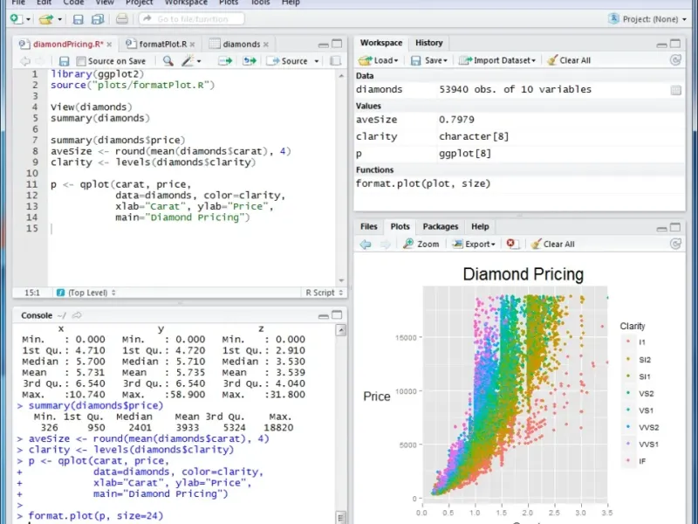698x524 pixels.
Task: Open the Load workspace dropdown
Action: click(379, 60)
